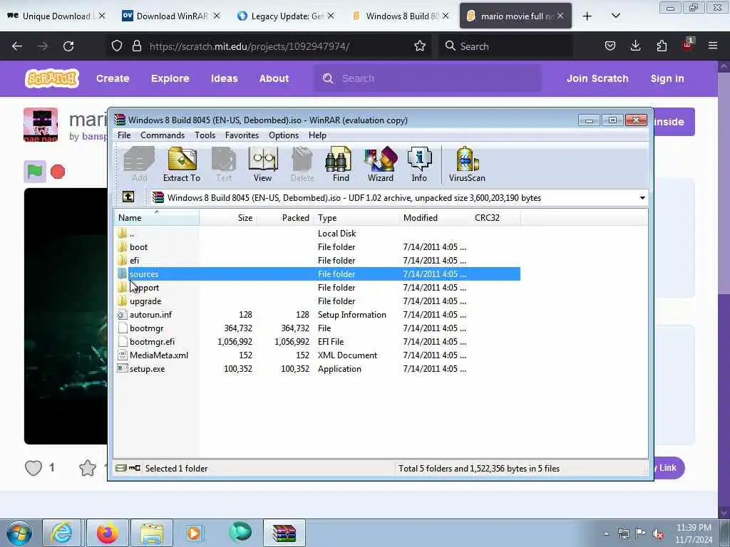Start the WinRAR Wizard
This screenshot has height=547, width=730.
[381, 165]
